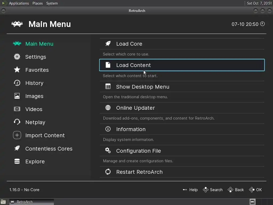
Task: Open the History clock icon
Action: [17, 83]
